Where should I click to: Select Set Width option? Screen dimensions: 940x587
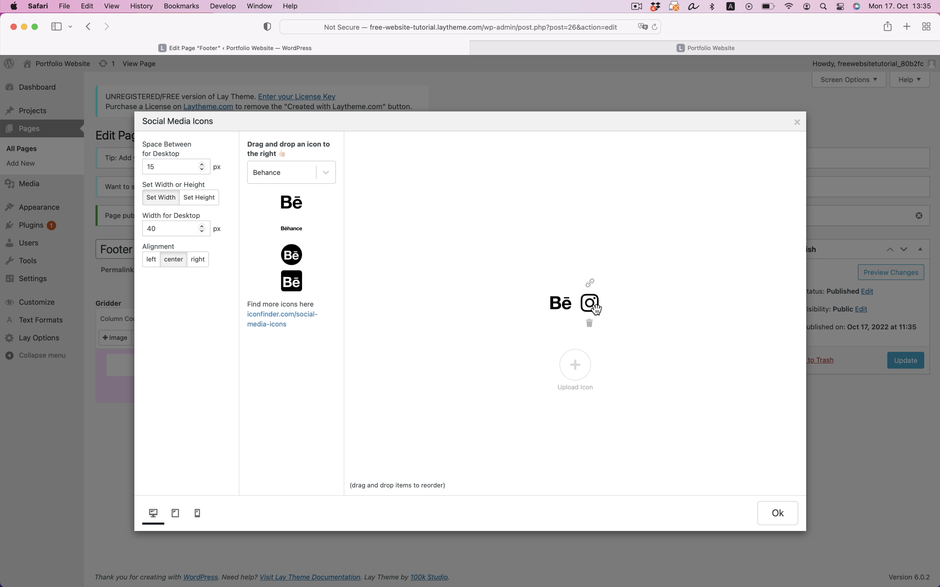coord(161,197)
